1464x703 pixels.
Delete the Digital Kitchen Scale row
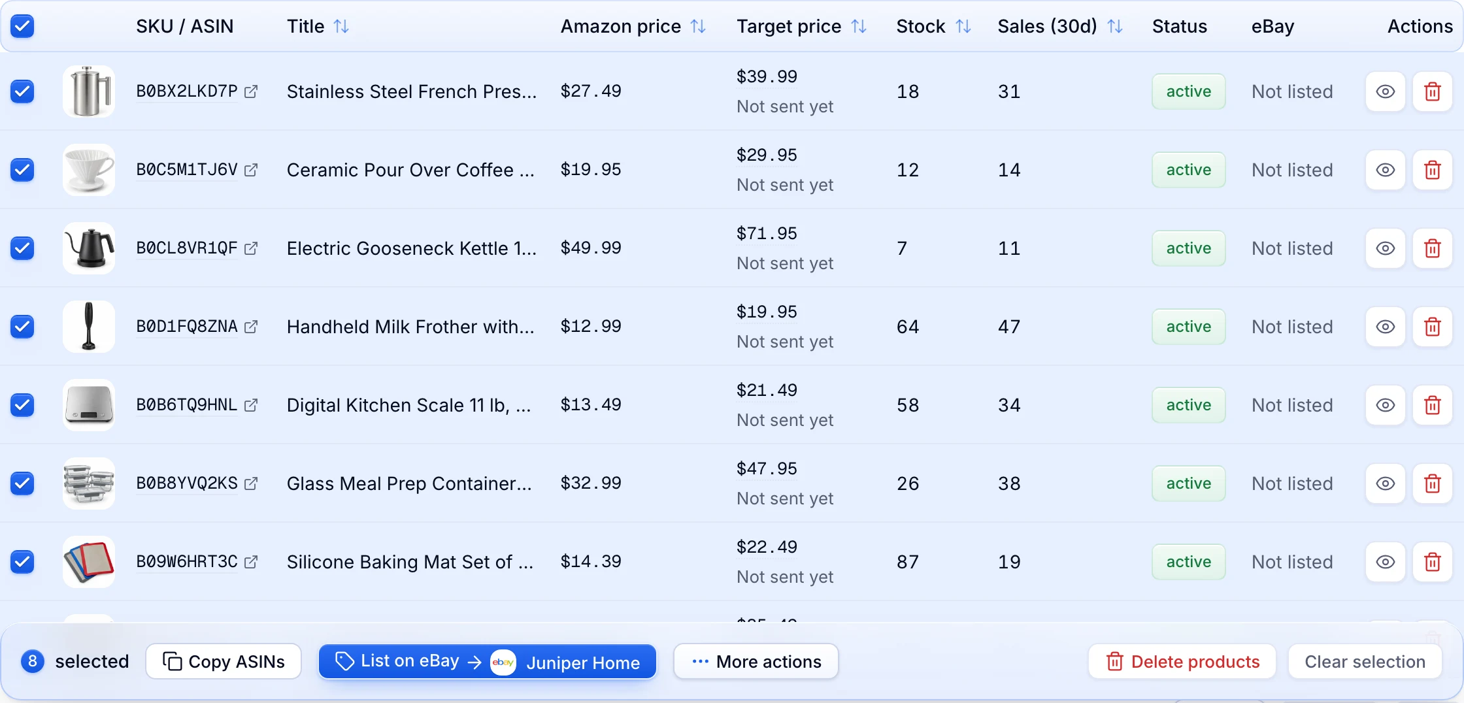pos(1432,405)
